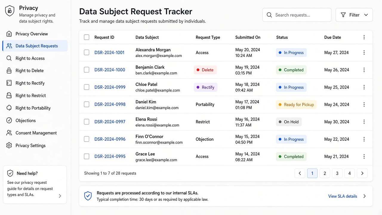
Task: Select the checkbox for Alexandra Morgan's request
Action: (x=87, y=53)
